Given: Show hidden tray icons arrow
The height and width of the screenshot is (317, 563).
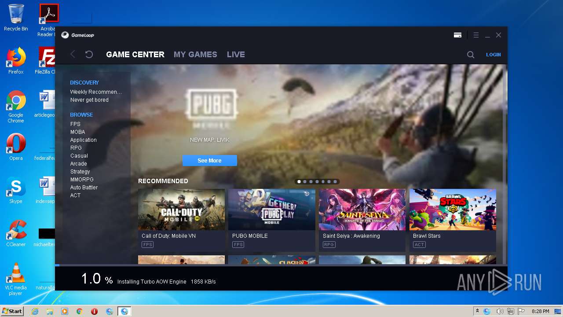Looking at the screenshot, I should (477, 311).
